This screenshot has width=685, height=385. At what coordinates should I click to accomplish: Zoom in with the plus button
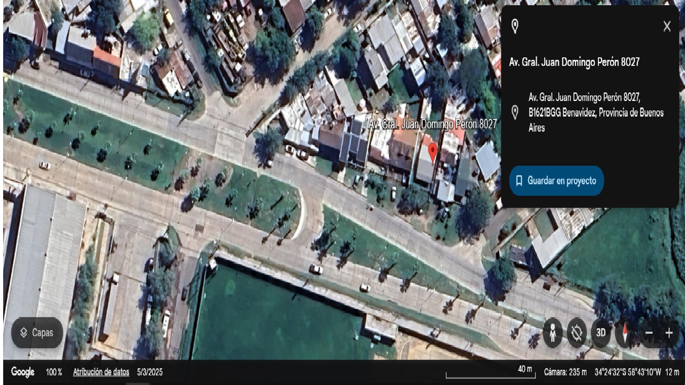669,333
